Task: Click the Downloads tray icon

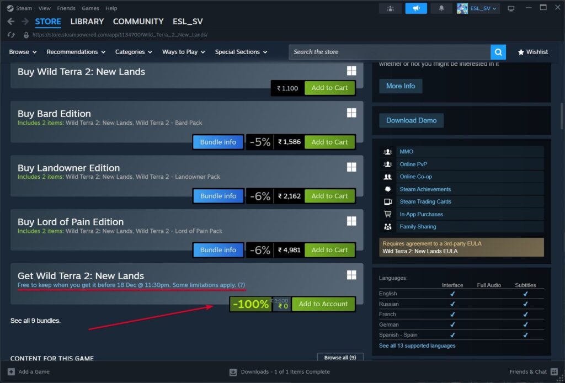Action: pos(233,372)
